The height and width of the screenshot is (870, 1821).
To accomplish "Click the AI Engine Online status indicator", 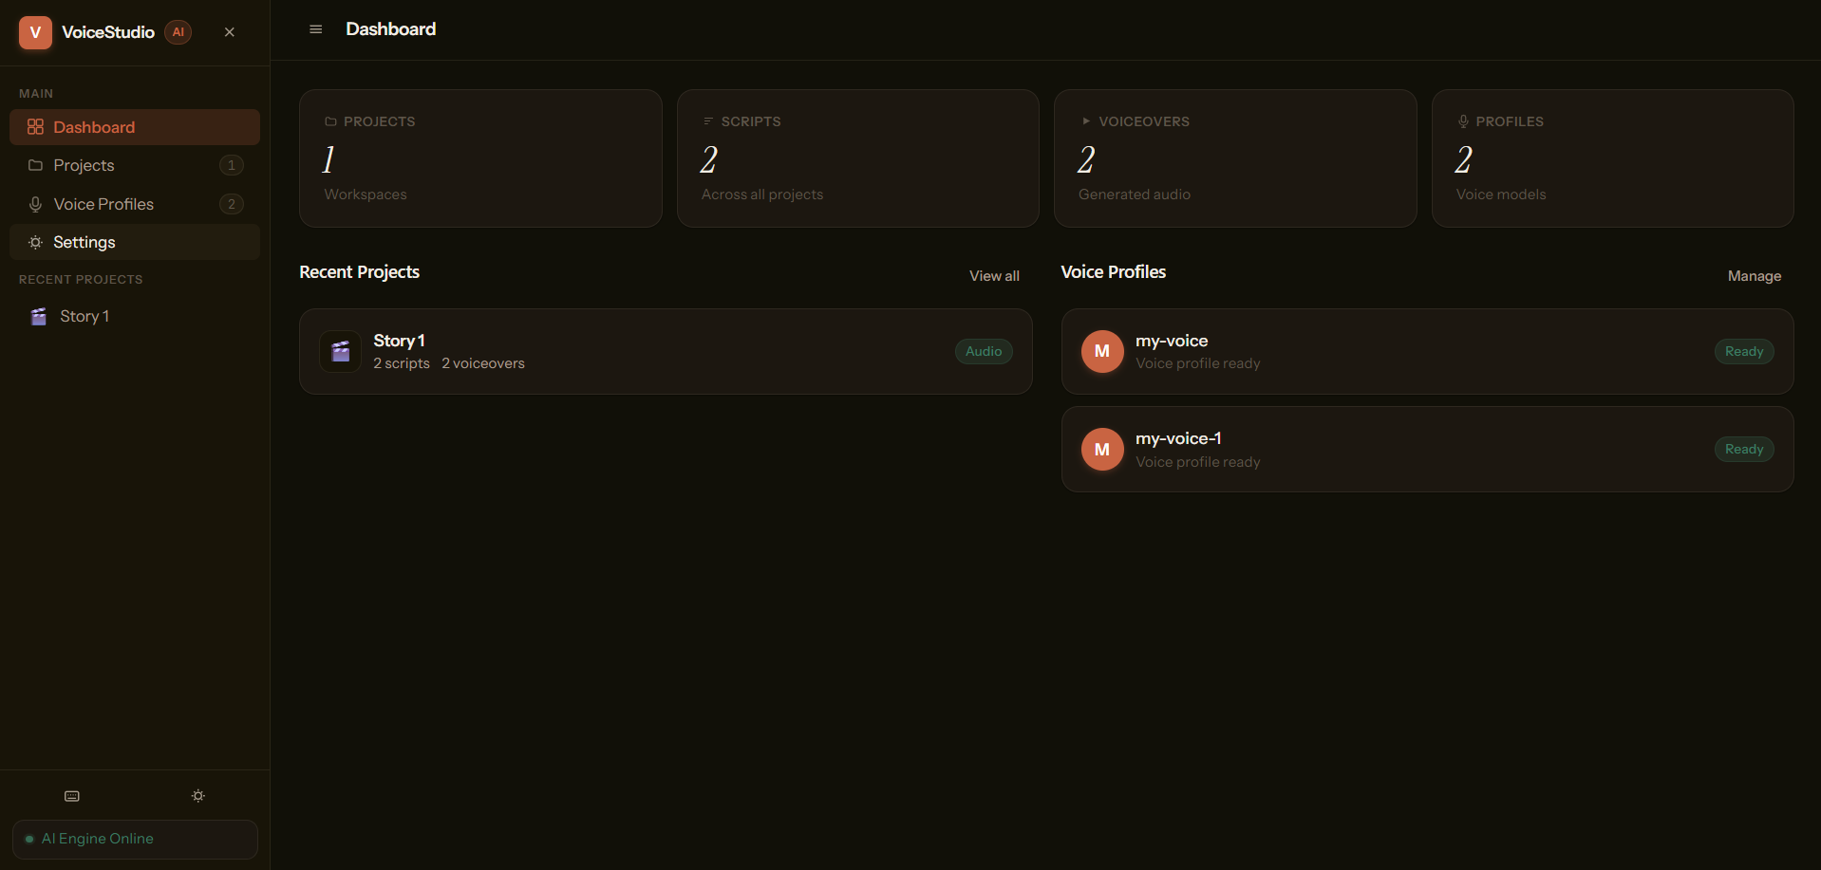I will (135, 840).
